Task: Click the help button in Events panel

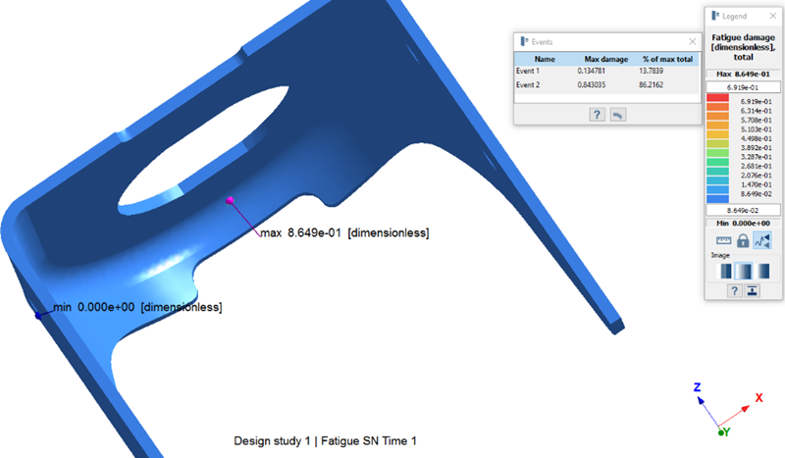Action: click(x=596, y=115)
